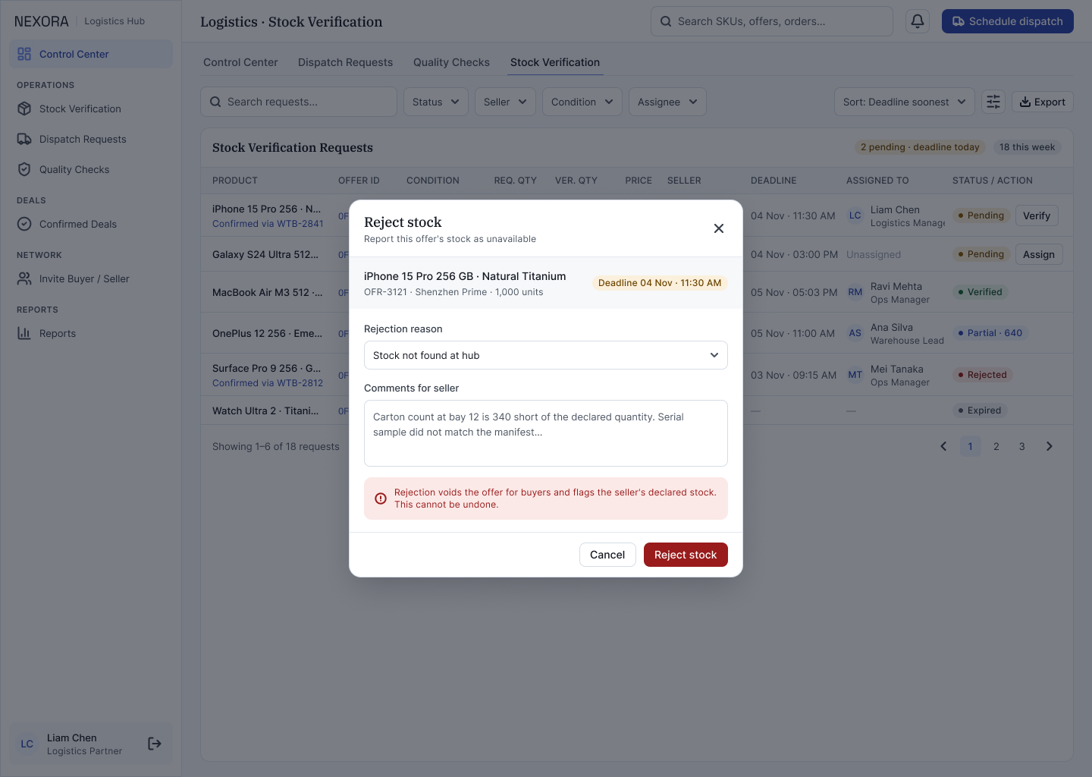Go to page 3 of requests
The height and width of the screenshot is (777, 1092).
pos(1022,446)
